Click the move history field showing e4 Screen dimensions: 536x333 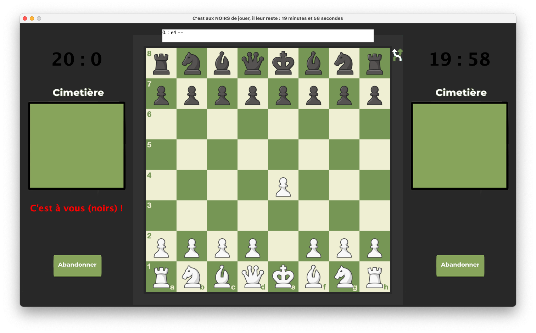click(268, 36)
